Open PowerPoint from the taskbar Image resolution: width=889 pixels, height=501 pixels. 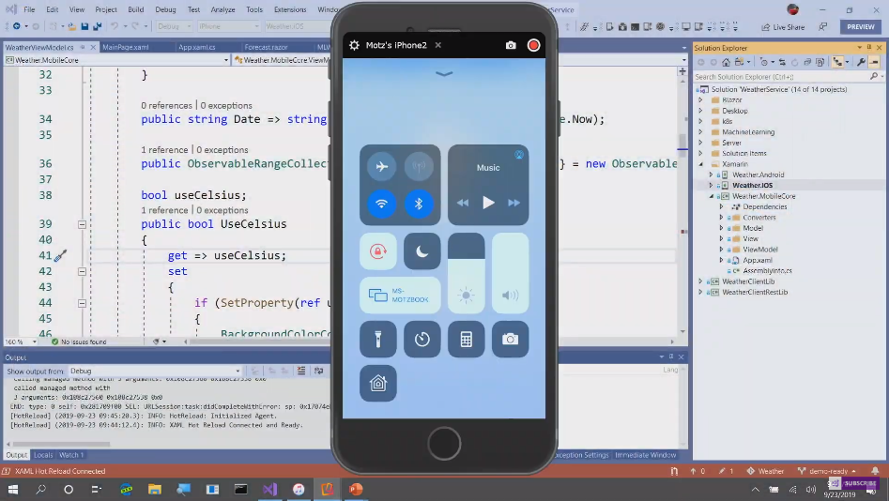(356, 489)
